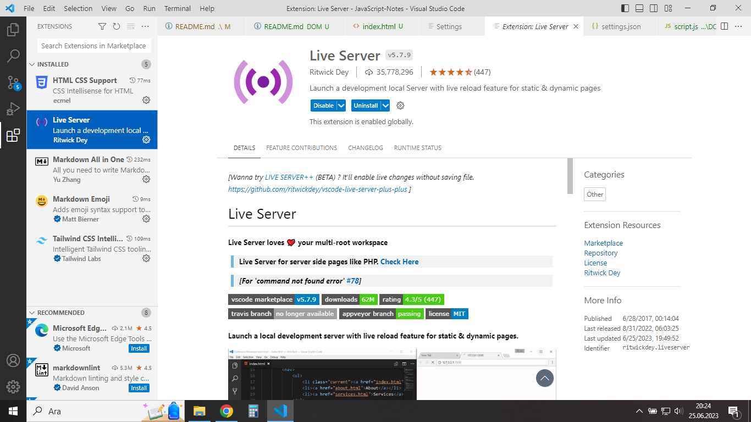The height and width of the screenshot is (422, 751).
Task: Open the Marketplace resource link
Action: tap(604, 243)
